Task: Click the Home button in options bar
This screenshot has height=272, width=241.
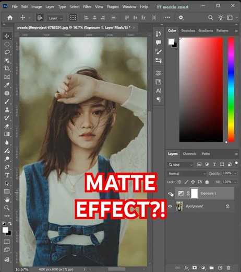Action: click(10, 18)
